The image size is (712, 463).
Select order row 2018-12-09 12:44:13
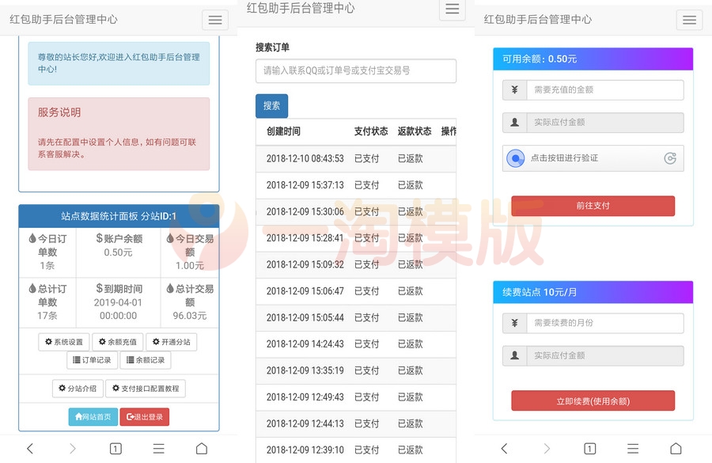click(x=356, y=423)
